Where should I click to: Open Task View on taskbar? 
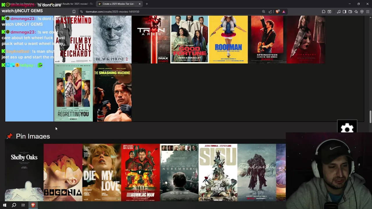(x=23, y=205)
